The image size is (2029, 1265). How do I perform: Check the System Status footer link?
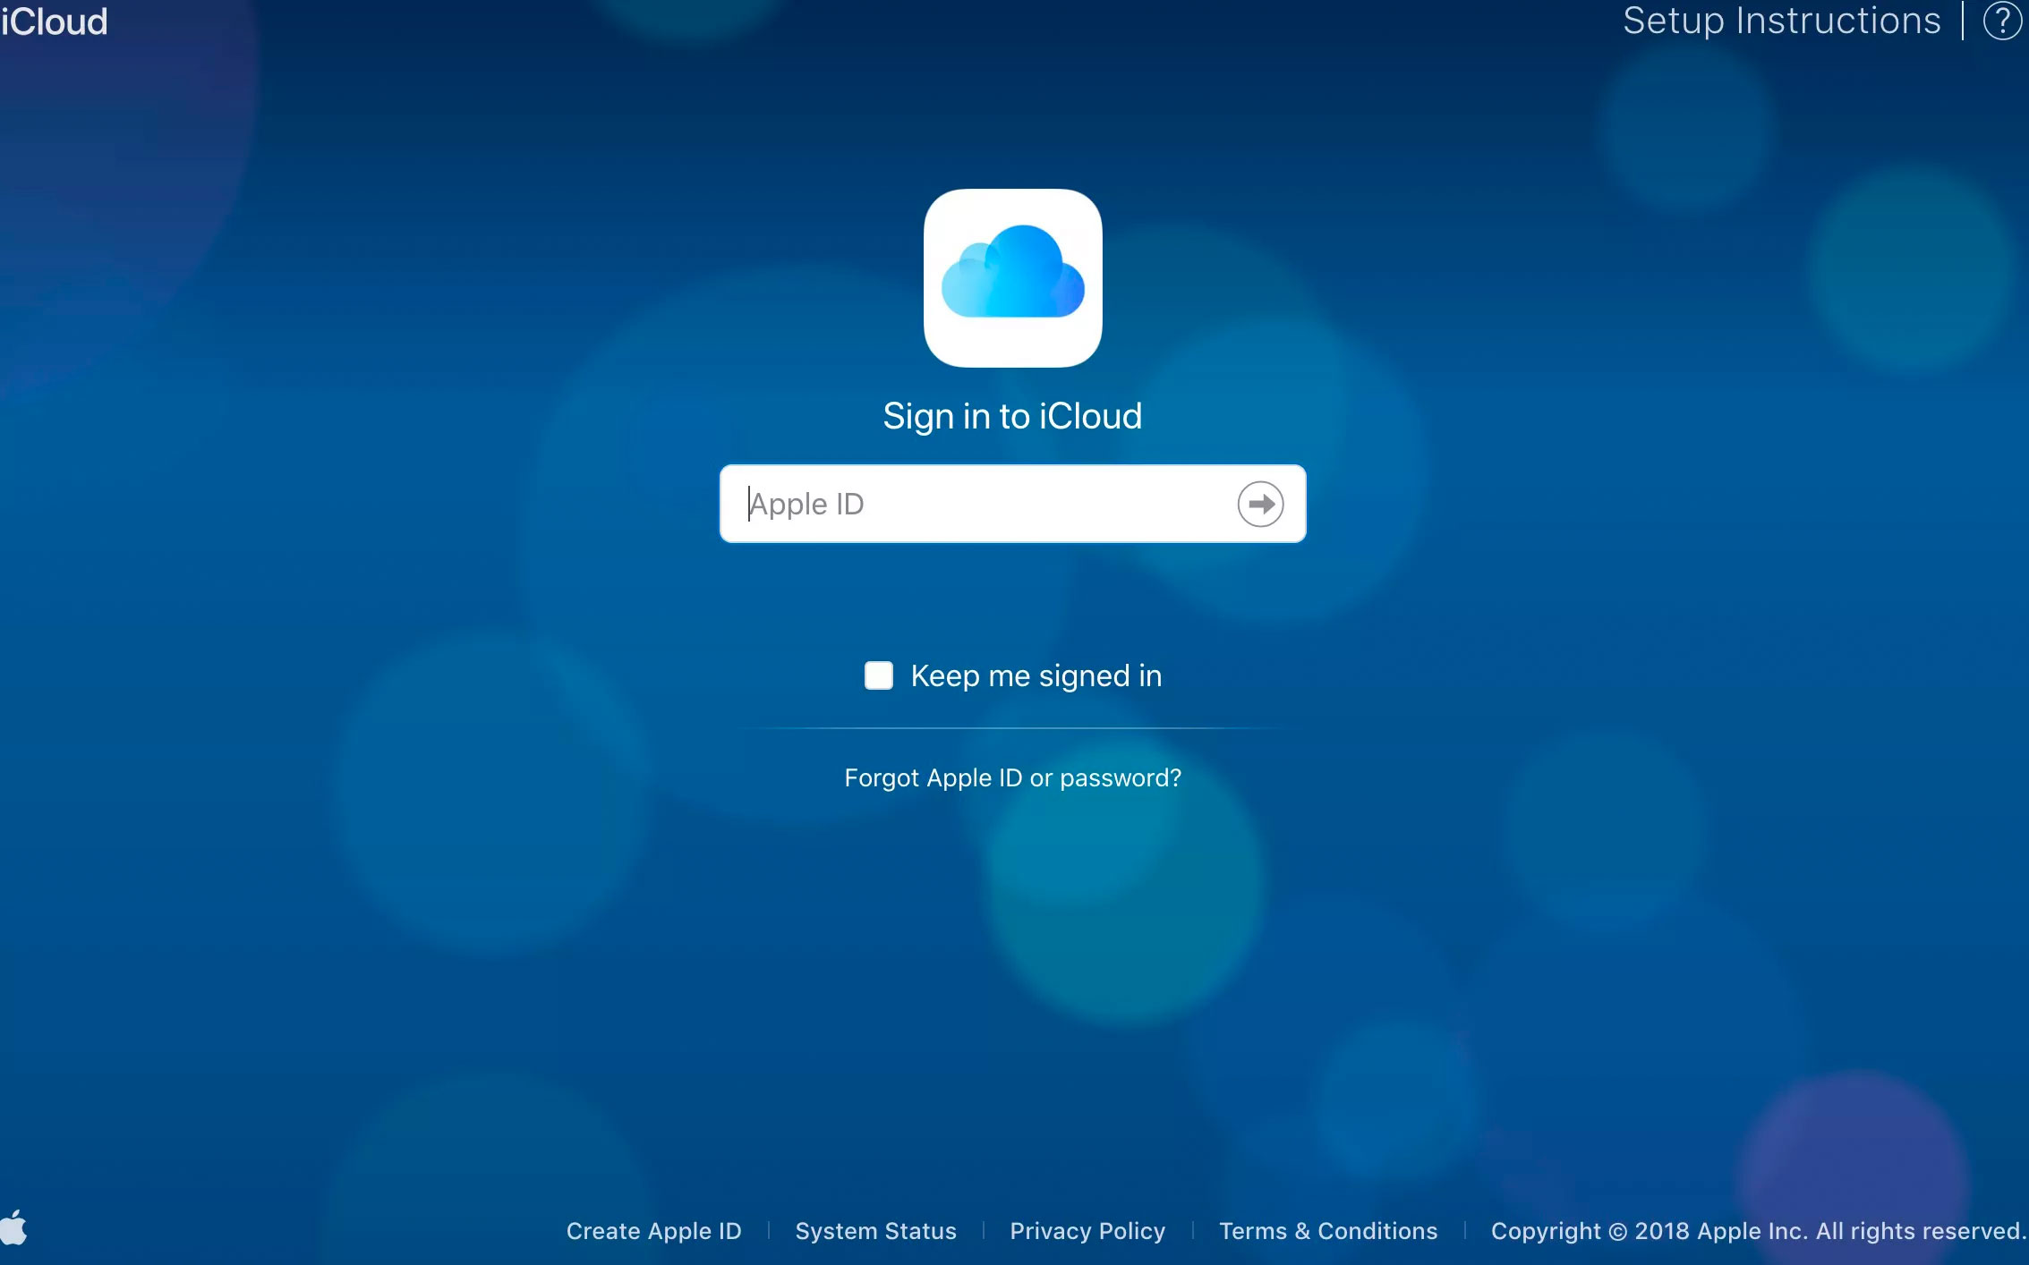(875, 1231)
